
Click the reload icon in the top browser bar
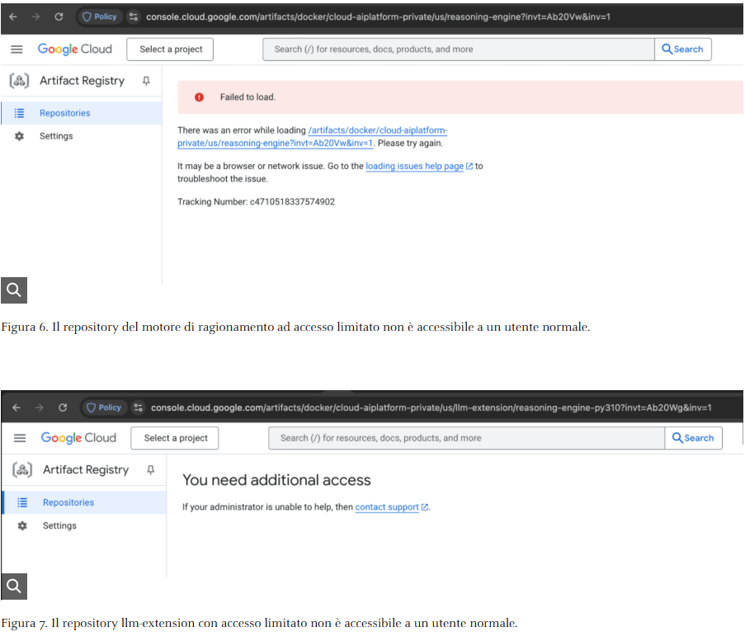59,16
